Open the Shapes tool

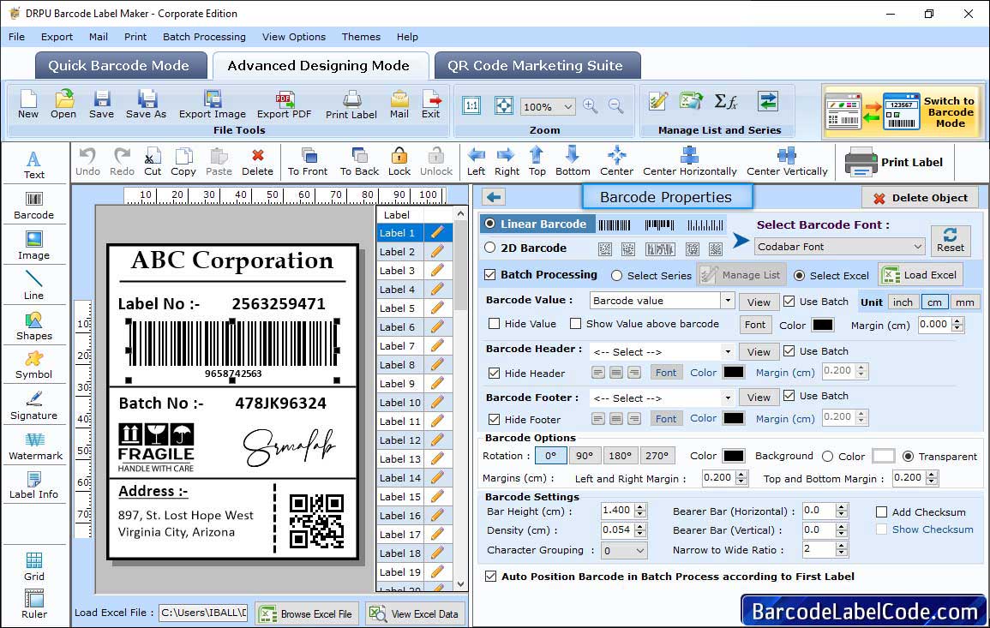click(x=34, y=326)
